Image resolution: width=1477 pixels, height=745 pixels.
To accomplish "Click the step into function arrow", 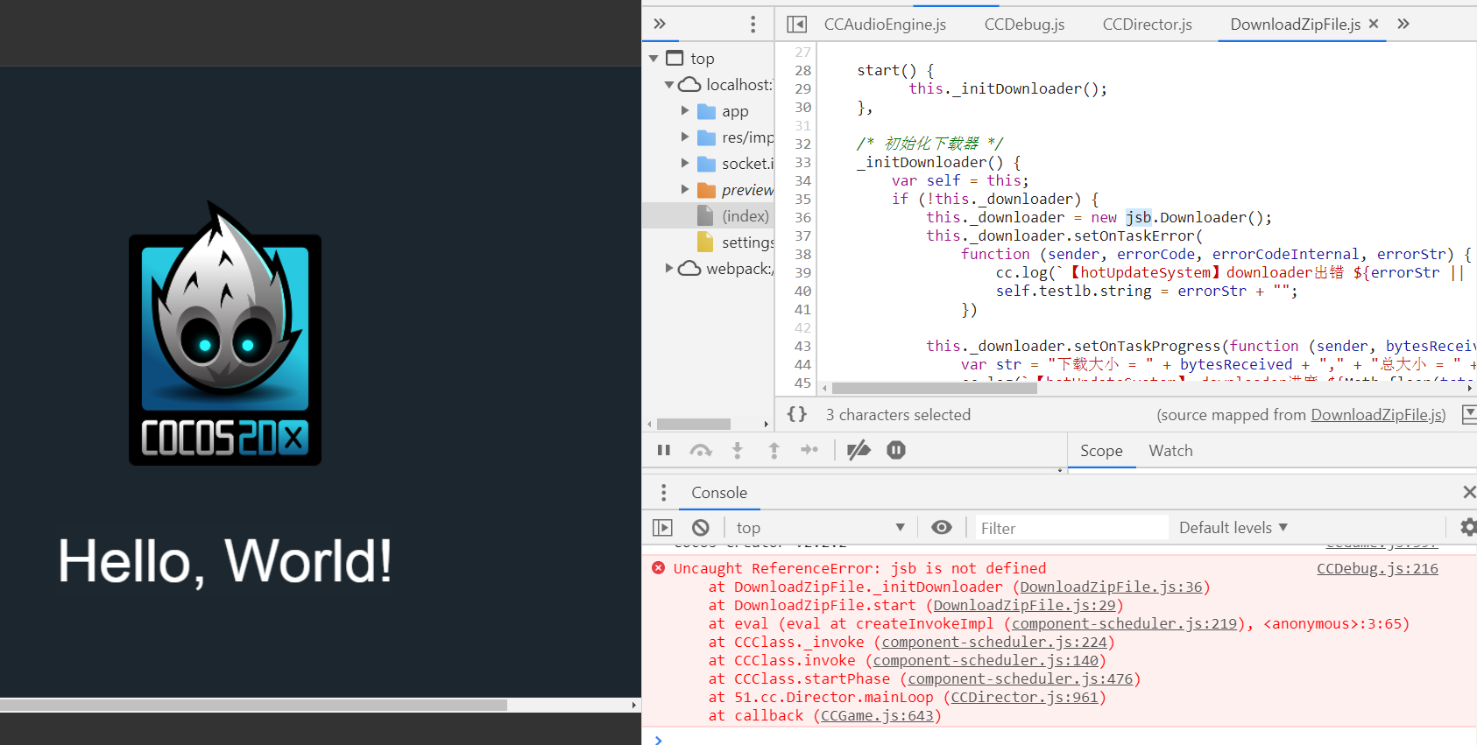I will click(x=738, y=450).
